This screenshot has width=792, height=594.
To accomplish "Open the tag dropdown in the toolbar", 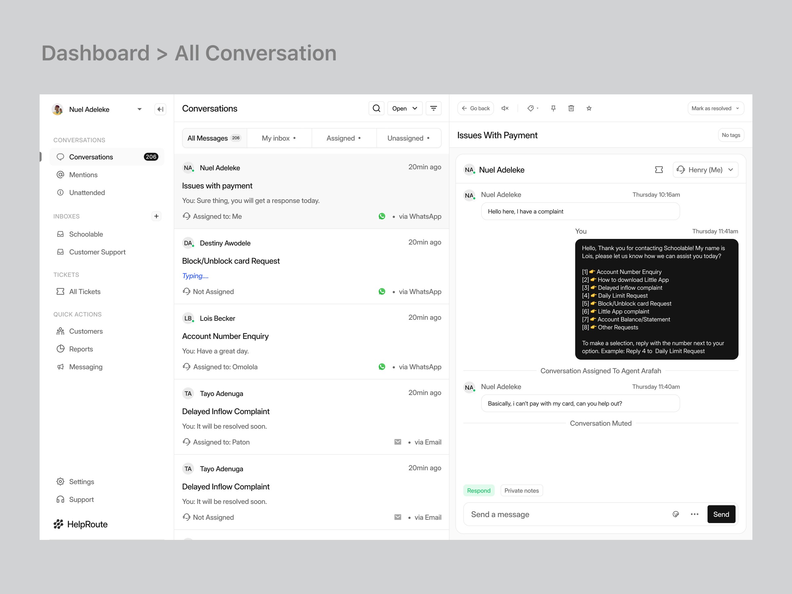I will 532,108.
